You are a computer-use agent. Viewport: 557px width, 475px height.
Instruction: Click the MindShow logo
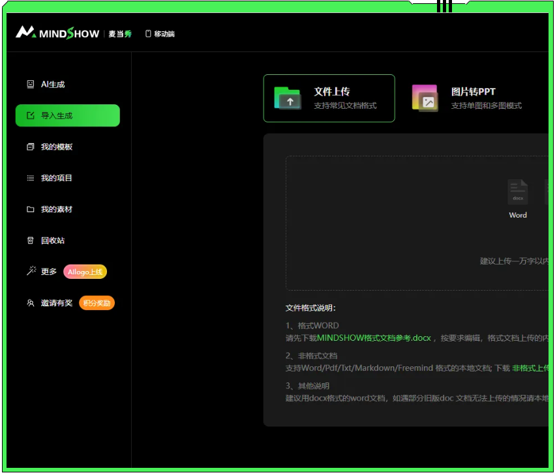pyautogui.click(x=57, y=33)
